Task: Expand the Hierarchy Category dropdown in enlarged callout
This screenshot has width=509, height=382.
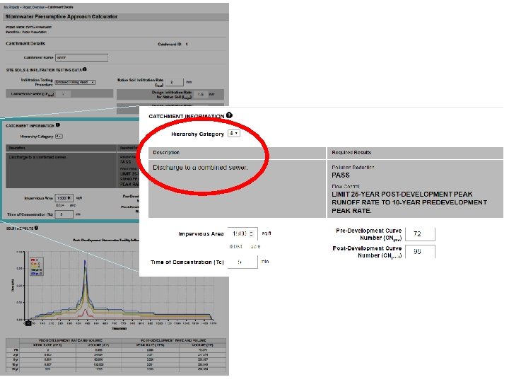Action: 234,133
